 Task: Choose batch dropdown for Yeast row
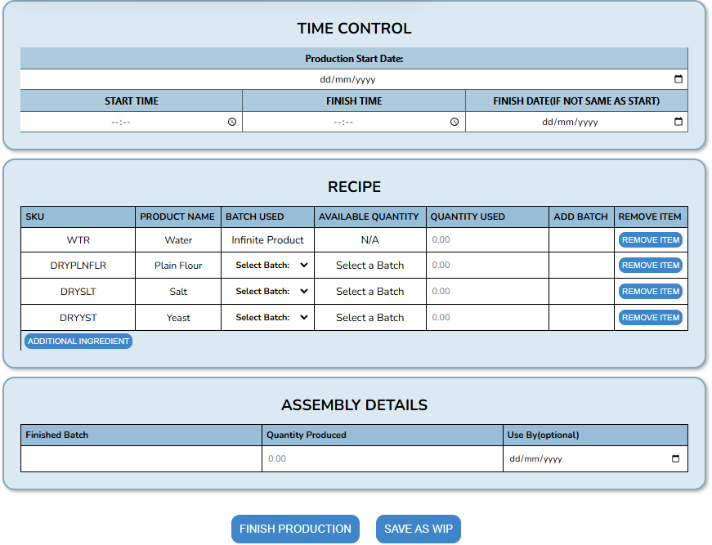point(268,318)
